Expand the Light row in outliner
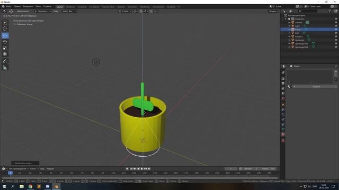 [289, 26]
